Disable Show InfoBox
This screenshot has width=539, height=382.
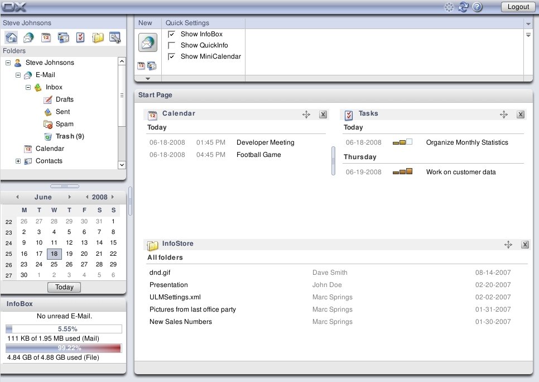coord(171,34)
